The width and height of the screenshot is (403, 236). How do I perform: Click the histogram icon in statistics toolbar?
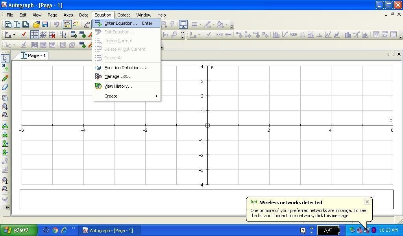pos(276,35)
